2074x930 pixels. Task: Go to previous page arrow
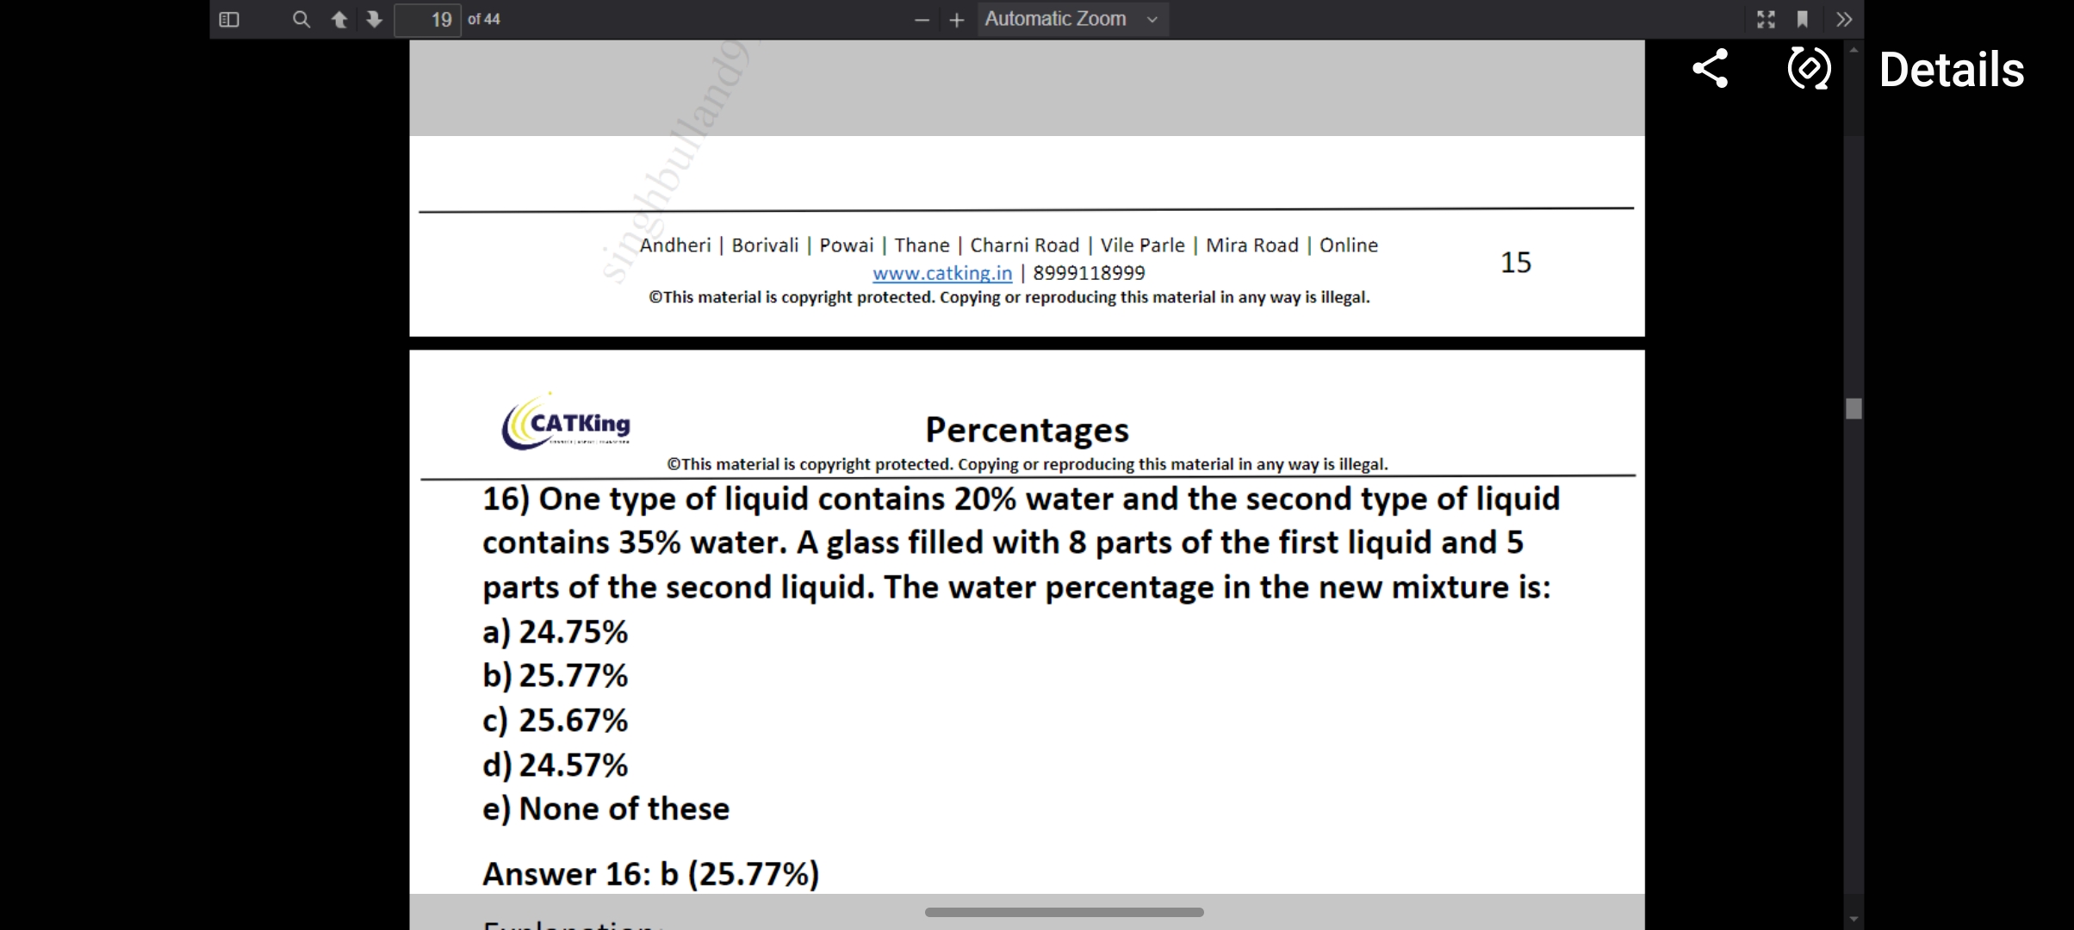(x=339, y=19)
